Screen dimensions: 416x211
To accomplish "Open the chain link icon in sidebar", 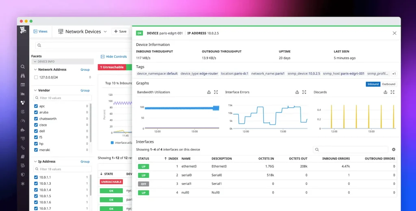I will (x=23, y=148).
